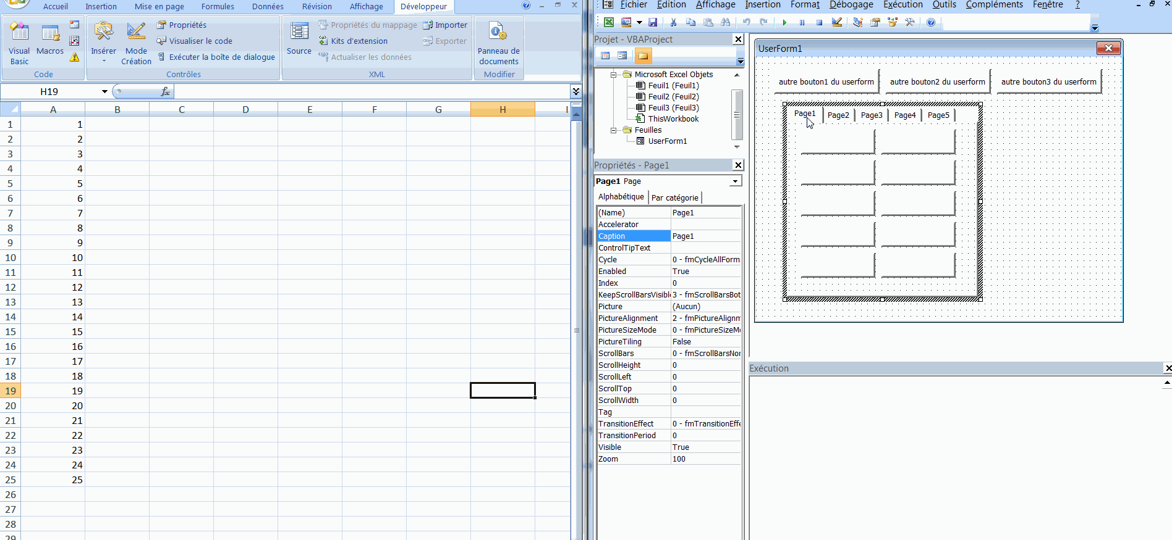Viewport: 1172px width, 540px height.
Task: Open the Project Explorer icon
Action: pos(858,22)
